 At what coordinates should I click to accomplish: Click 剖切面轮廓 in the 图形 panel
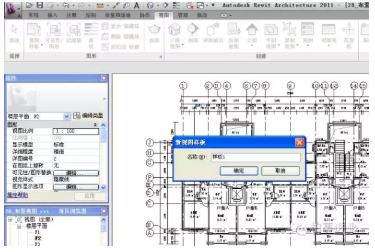tap(120, 47)
